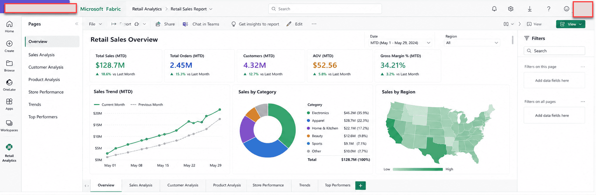Open ellipsis next to Filters on this page

[x=582, y=67]
